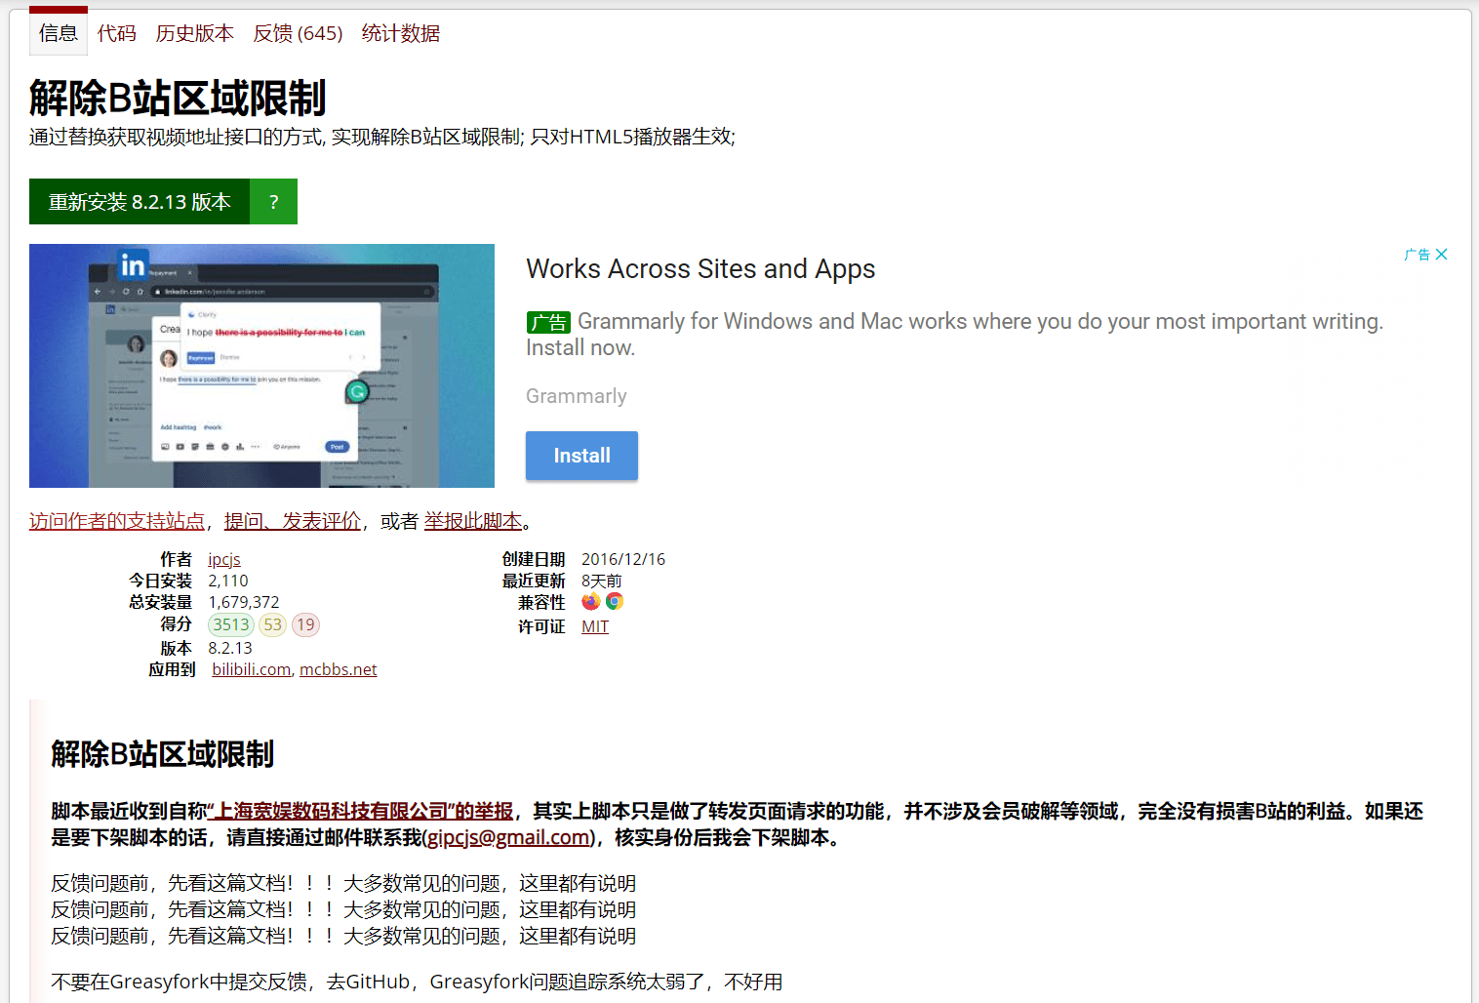The height and width of the screenshot is (1003, 1479).
Task: Click the install help question mark button
Action: click(274, 202)
